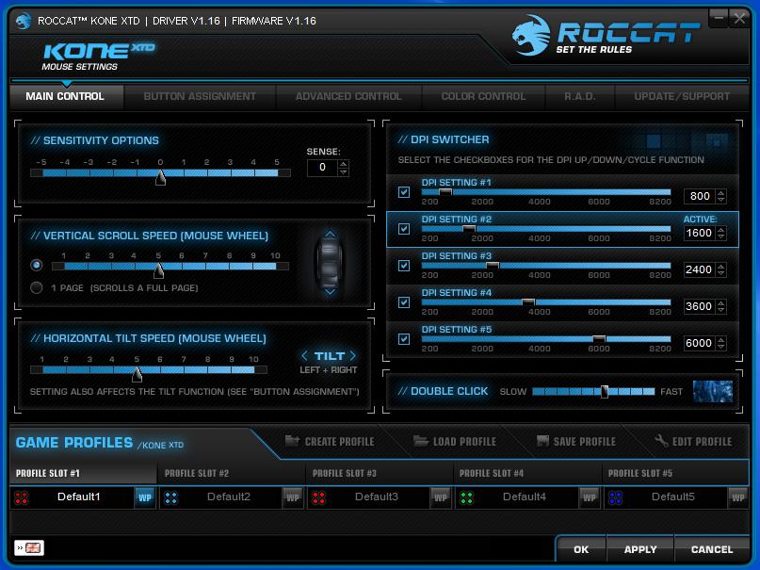Click the right Tilt chevron arrow
Screen dimensions: 760x570
tap(353, 356)
